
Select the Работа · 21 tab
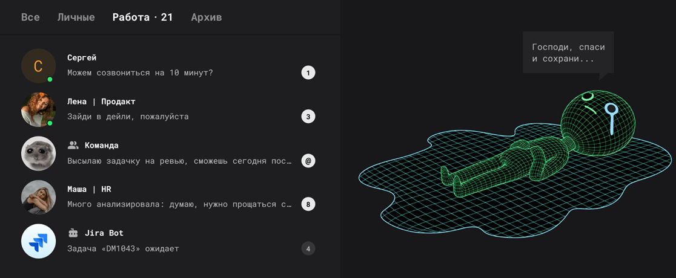click(142, 17)
